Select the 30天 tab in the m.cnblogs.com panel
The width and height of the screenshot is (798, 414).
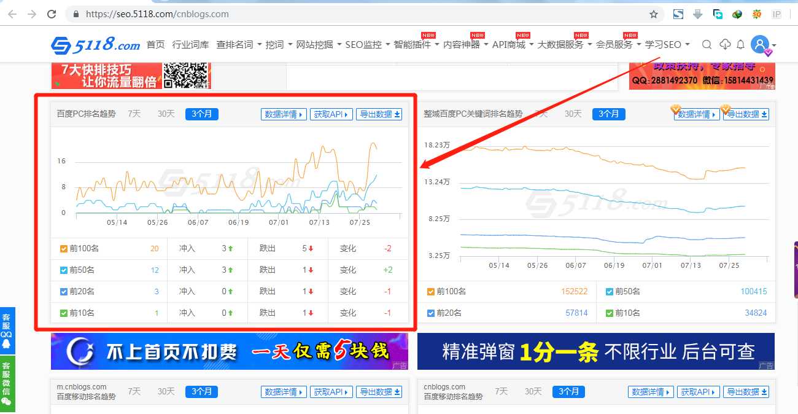click(x=166, y=391)
